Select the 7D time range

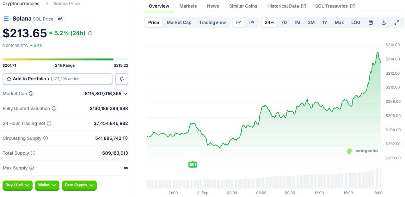click(x=284, y=22)
